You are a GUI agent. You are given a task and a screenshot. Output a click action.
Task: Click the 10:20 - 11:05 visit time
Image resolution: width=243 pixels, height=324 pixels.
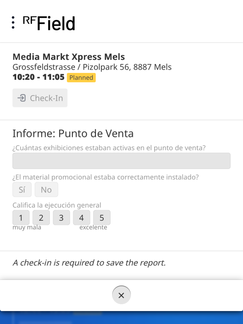[38, 77]
